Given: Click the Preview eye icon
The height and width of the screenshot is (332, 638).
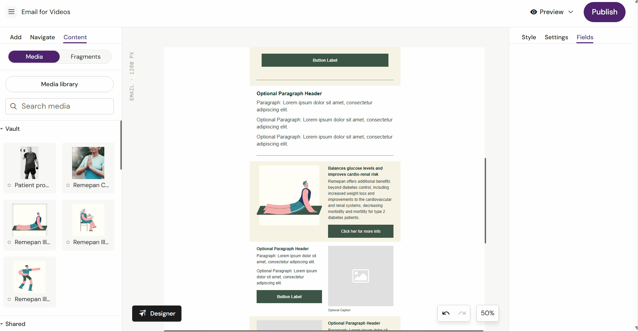Looking at the screenshot, I should coord(533,12).
